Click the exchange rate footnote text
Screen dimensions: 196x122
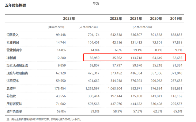44,119
